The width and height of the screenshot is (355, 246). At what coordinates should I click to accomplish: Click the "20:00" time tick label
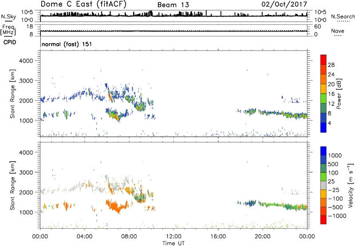(262, 237)
